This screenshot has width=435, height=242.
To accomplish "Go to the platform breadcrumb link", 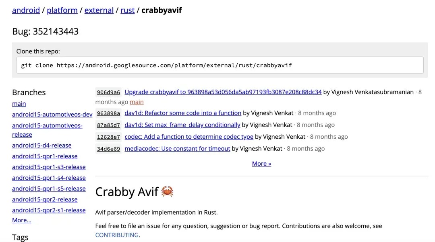I will [x=62, y=10].
